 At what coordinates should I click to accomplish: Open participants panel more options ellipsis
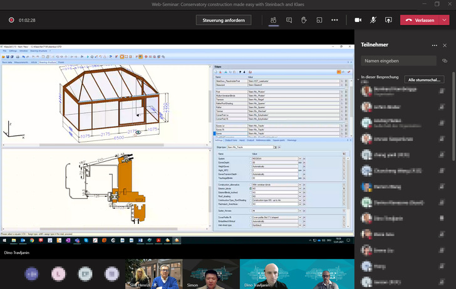tap(435, 45)
